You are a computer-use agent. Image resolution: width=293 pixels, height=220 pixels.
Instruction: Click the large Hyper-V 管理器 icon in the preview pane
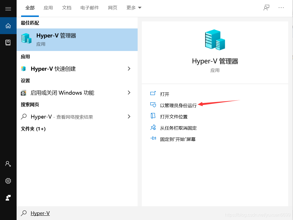click(215, 40)
